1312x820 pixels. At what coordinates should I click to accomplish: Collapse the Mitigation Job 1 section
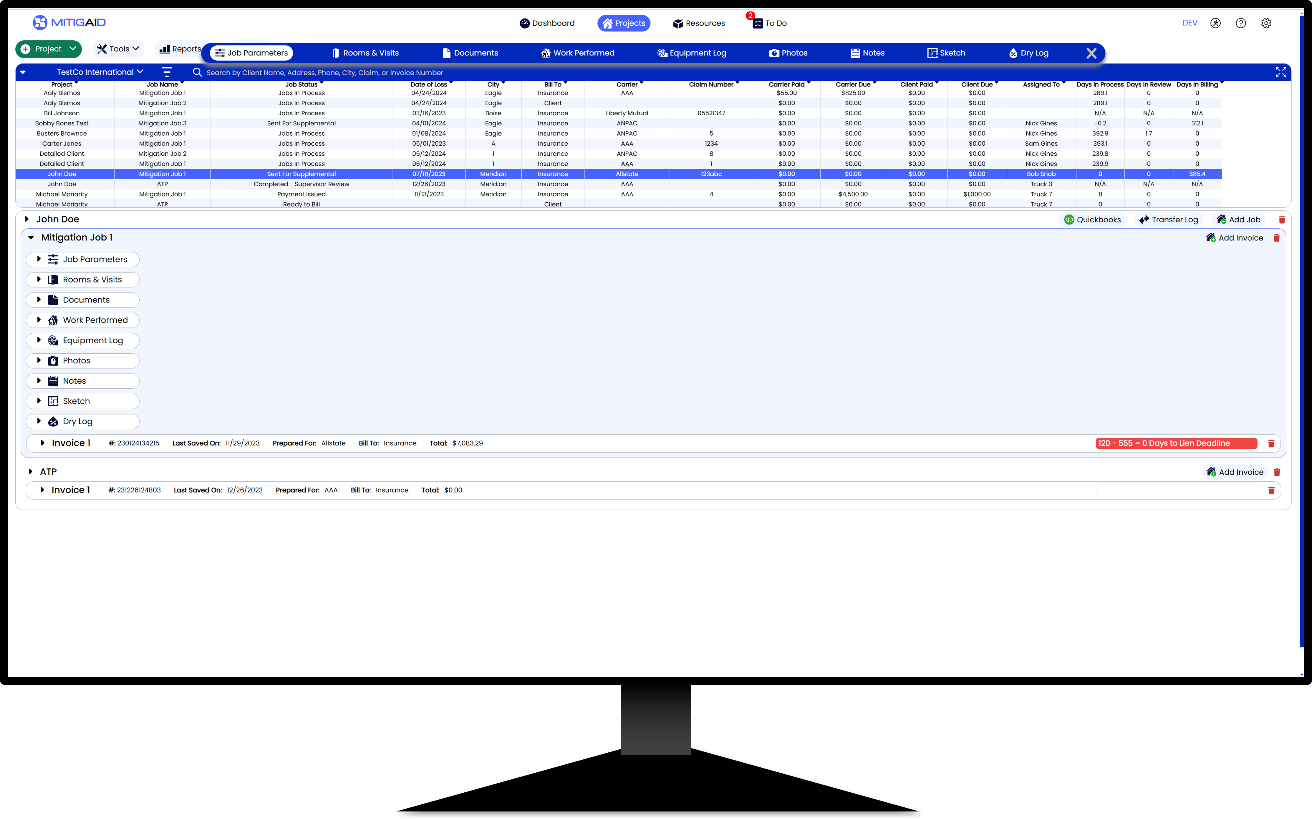pyautogui.click(x=31, y=237)
